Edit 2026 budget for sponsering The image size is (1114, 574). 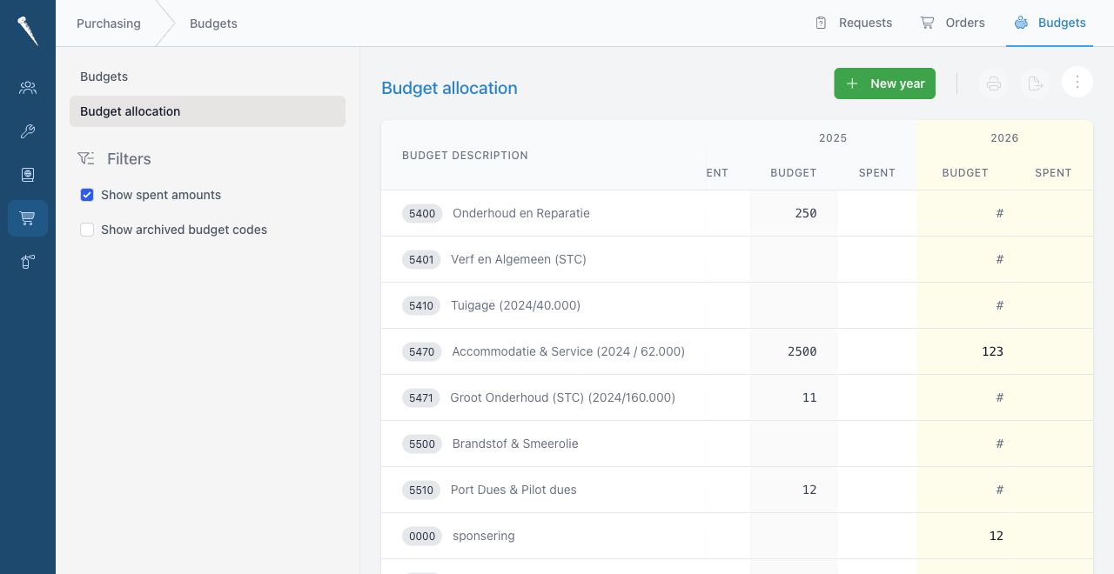[965, 536]
